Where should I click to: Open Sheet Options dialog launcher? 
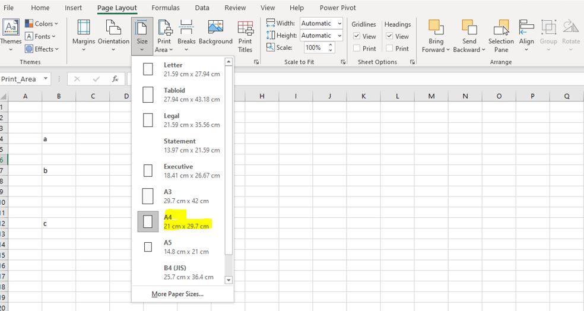click(x=412, y=62)
